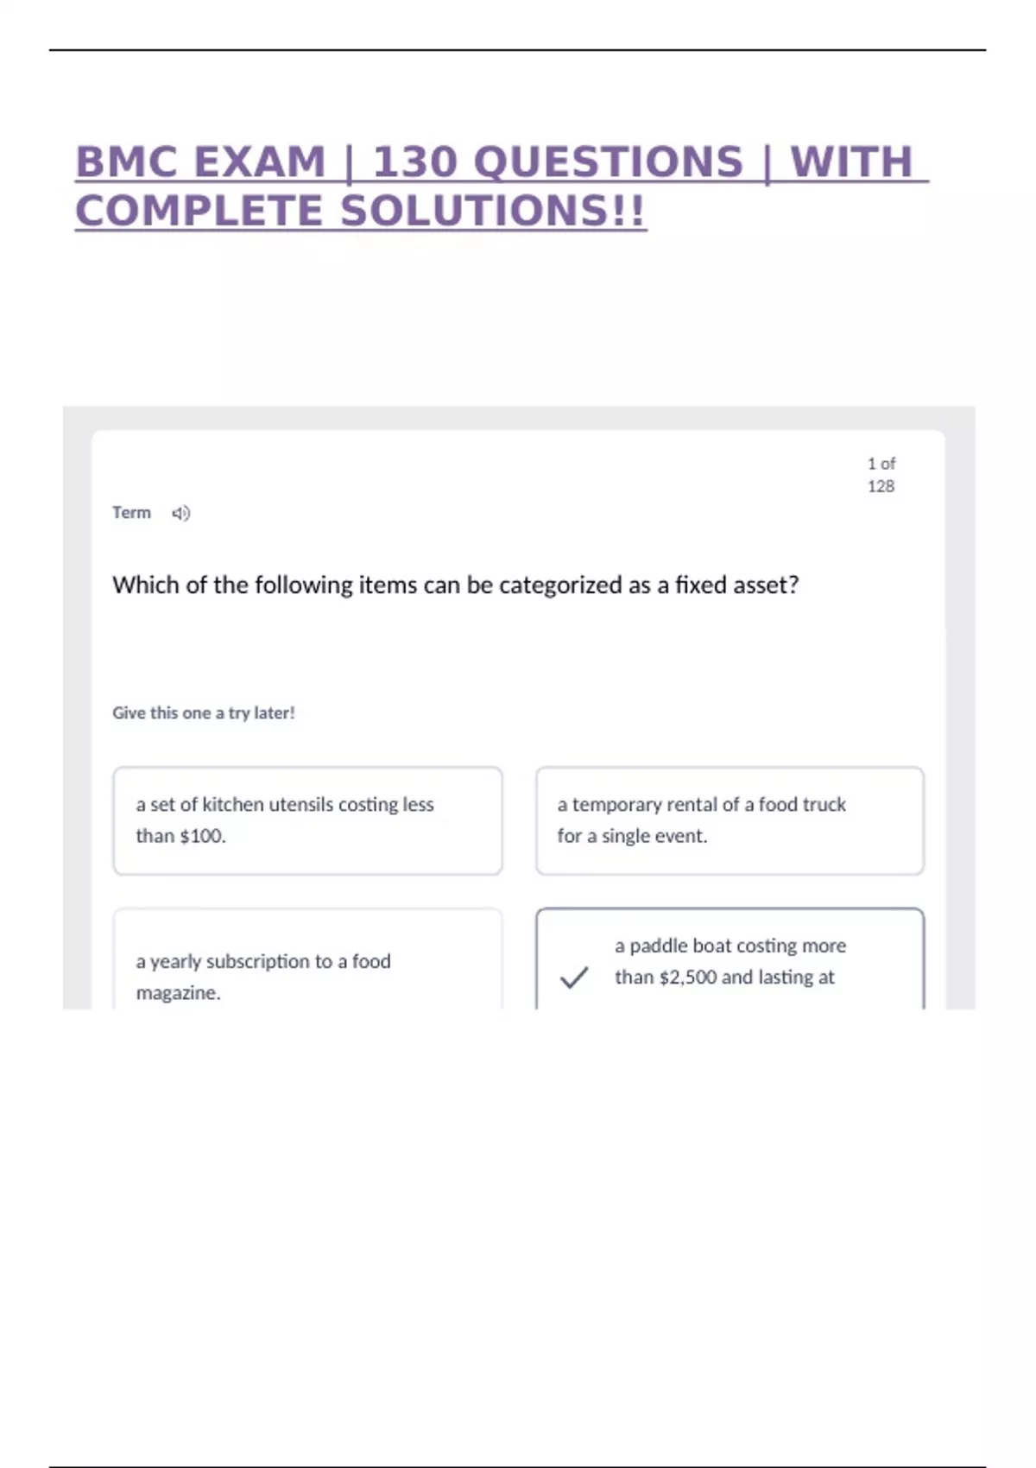Choose the temporary food truck rental answer
This screenshot has height=1468, width=1036.
730,820
